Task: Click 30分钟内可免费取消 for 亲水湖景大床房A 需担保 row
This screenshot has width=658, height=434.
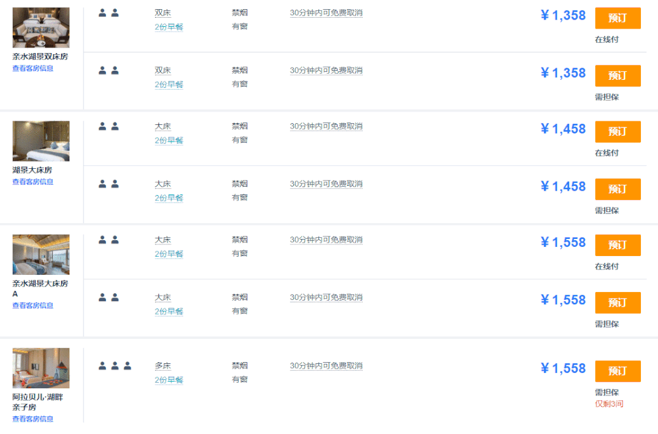Action: [326, 297]
